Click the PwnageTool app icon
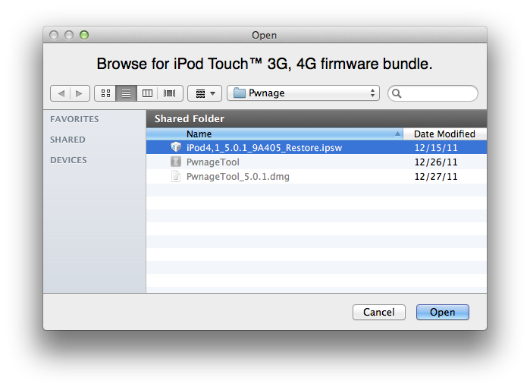 tap(176, 162)
